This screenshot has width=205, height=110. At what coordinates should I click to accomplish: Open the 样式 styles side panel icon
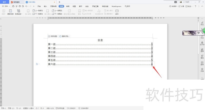(x=202, y=23)
